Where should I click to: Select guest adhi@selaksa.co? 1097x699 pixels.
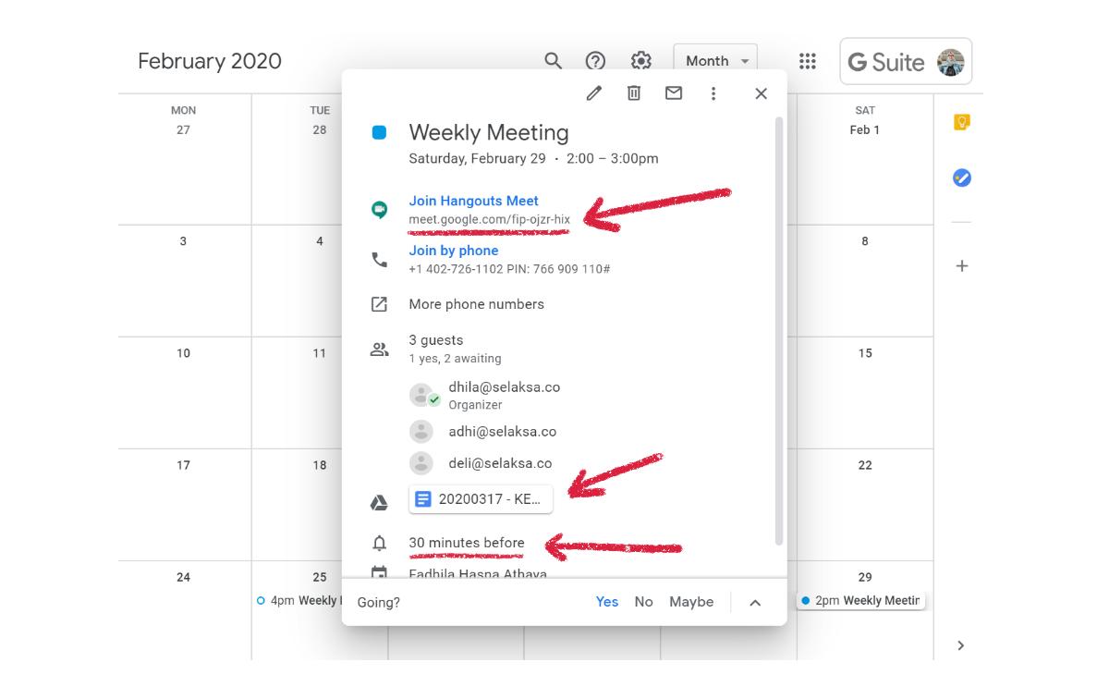503,432
